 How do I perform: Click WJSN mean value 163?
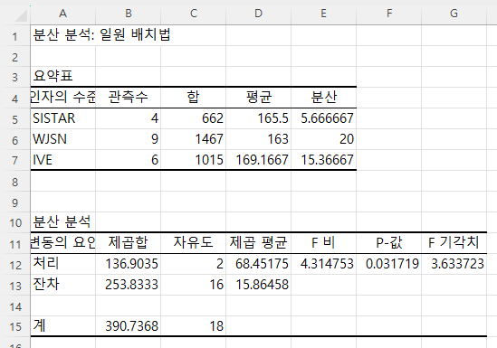pyautogui.click(x=258, y=139)
